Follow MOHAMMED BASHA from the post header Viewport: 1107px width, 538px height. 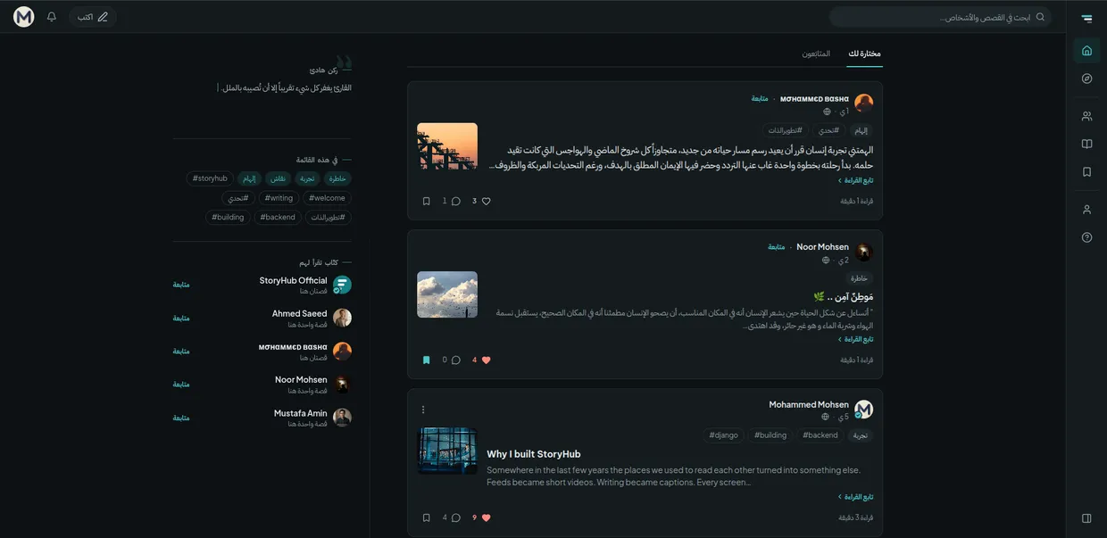(x=760, y=98)
